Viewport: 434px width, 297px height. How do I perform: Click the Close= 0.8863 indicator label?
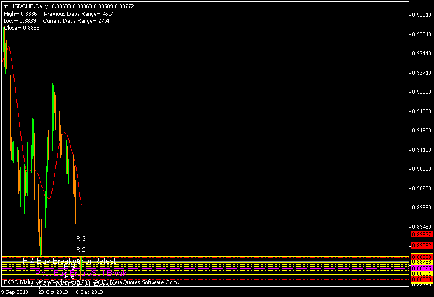coord(22,28)
